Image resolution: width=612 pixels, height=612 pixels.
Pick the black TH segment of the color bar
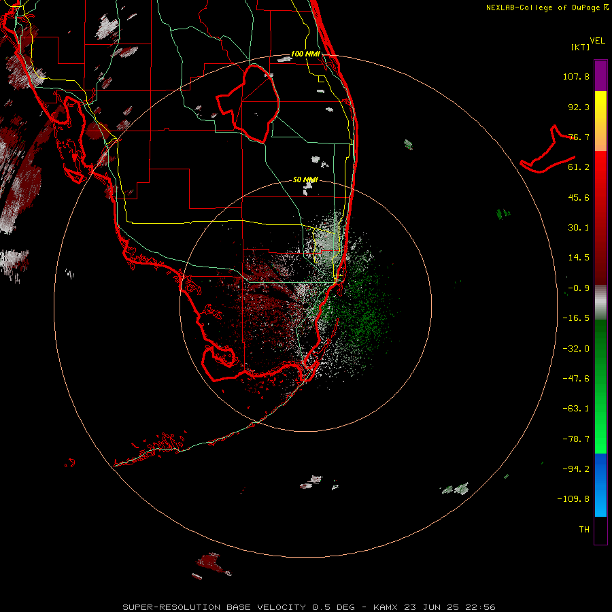pyautogui.click(x=600, y=530)
